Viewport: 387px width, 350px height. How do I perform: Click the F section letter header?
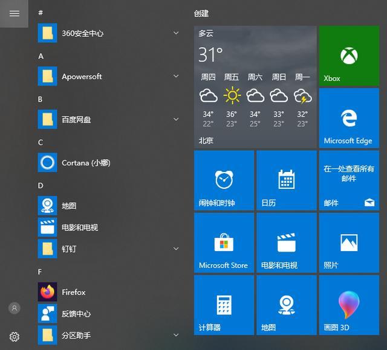tap(40, 272)
